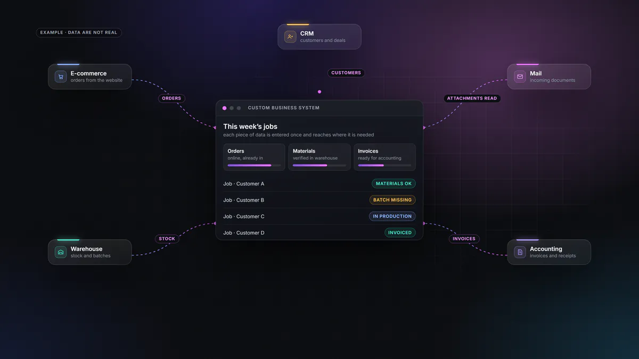Click the INVOICES connection label

coord(464,239)
